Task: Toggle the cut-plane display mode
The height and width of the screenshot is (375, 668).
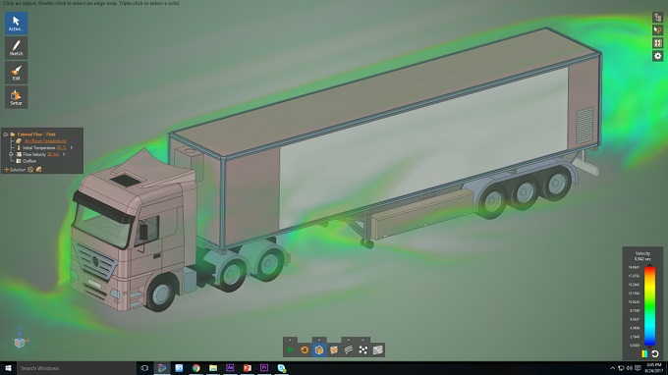Action: [x=334, y=349]
